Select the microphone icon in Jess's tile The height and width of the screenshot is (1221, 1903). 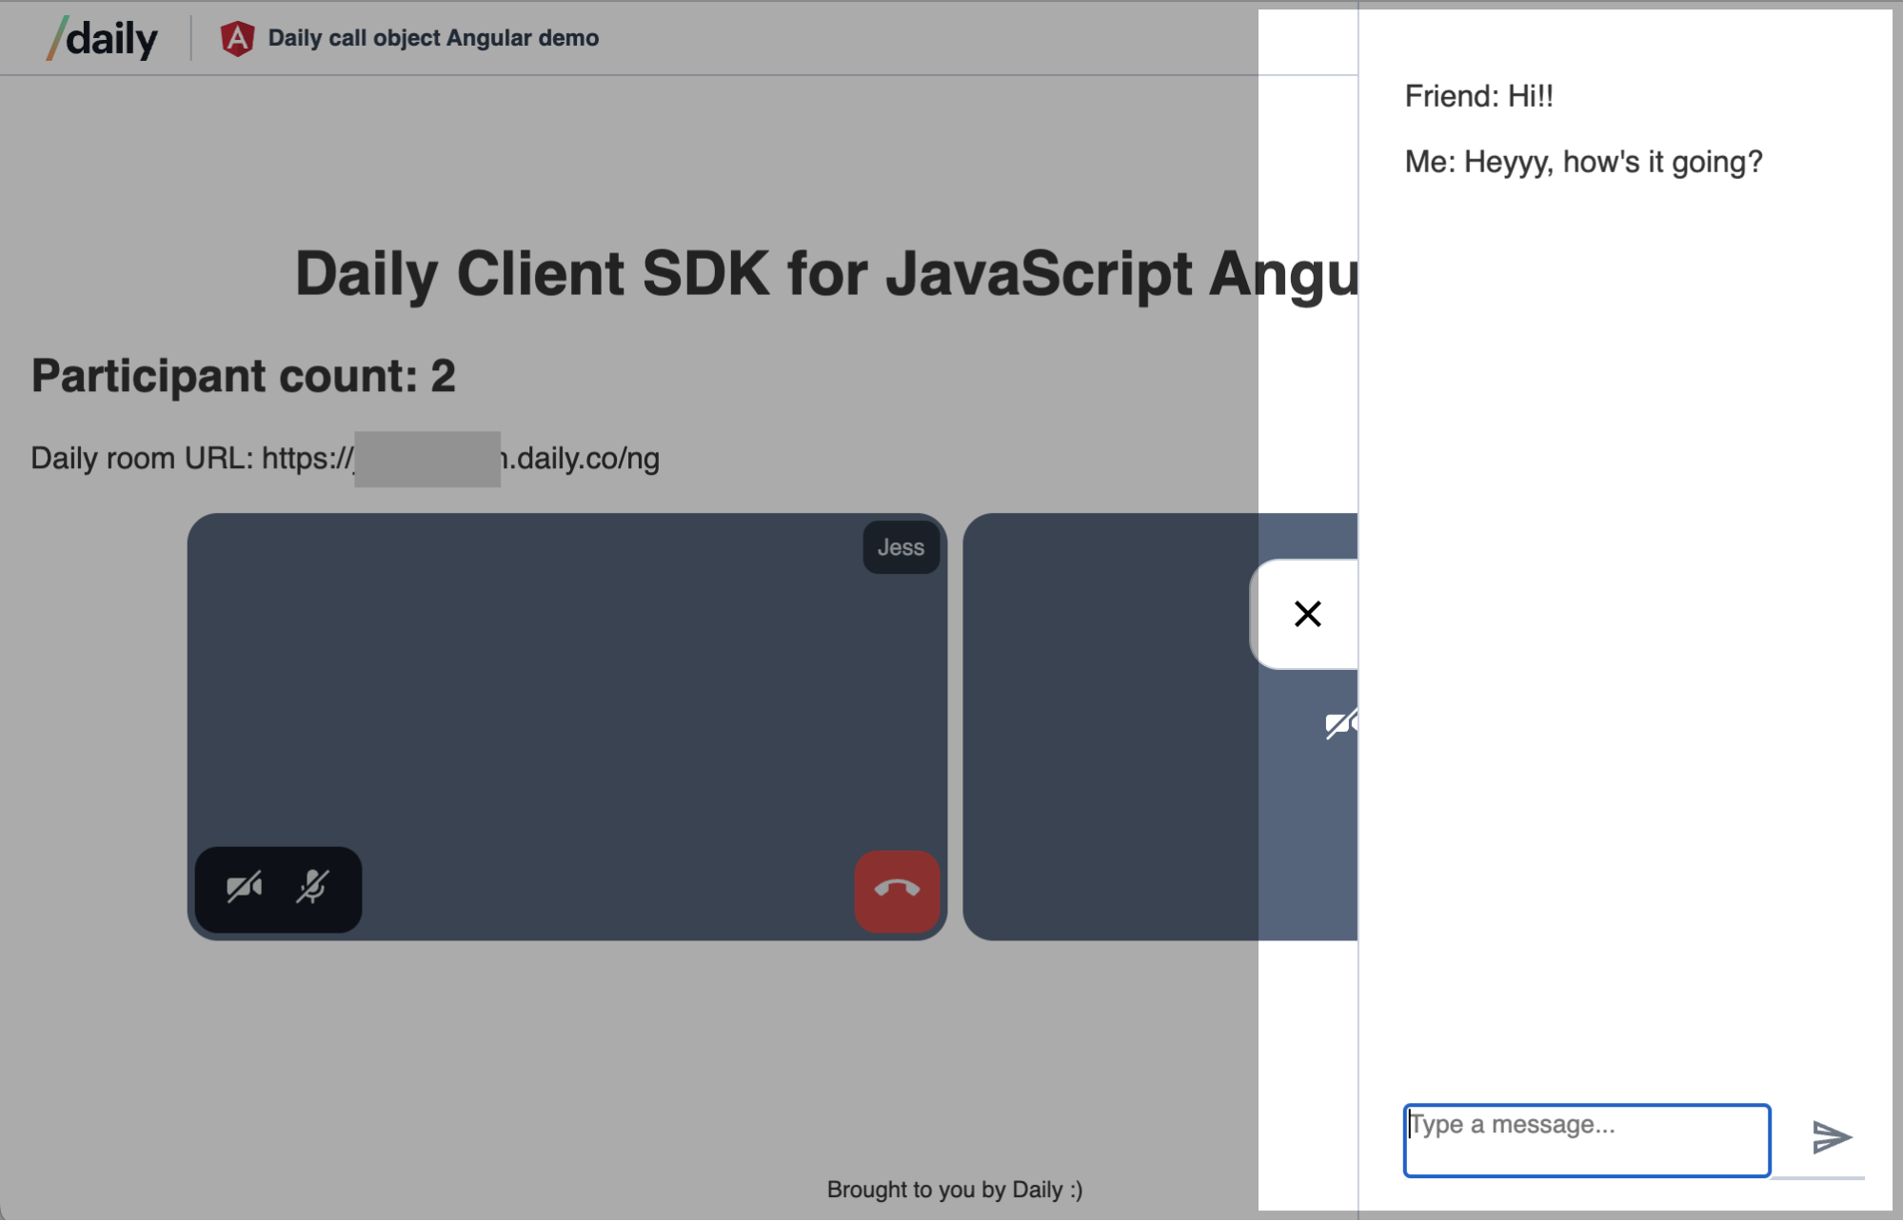pos(314,888)
